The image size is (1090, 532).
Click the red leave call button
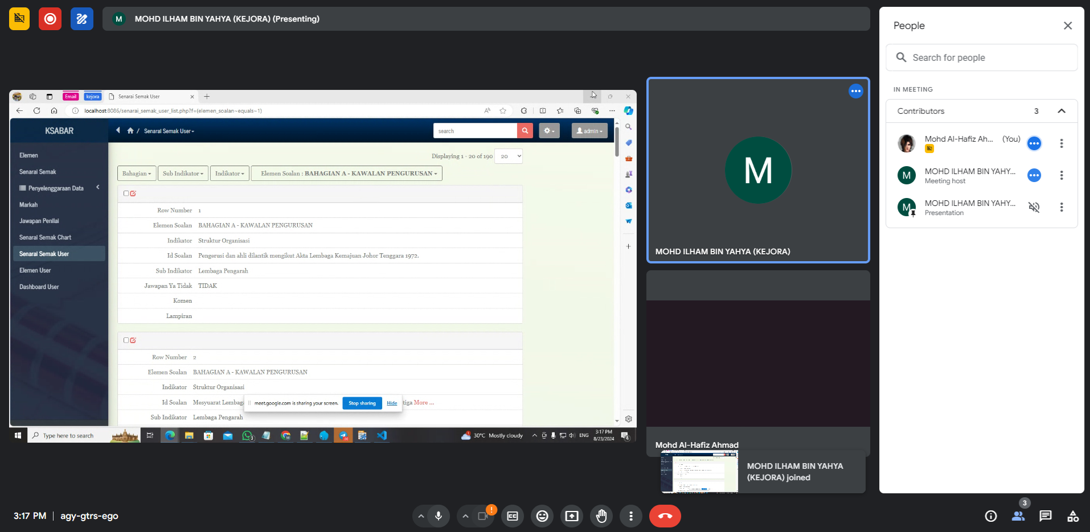click(665, 516)
